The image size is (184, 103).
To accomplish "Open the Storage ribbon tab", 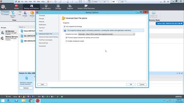I will [58, 7].
